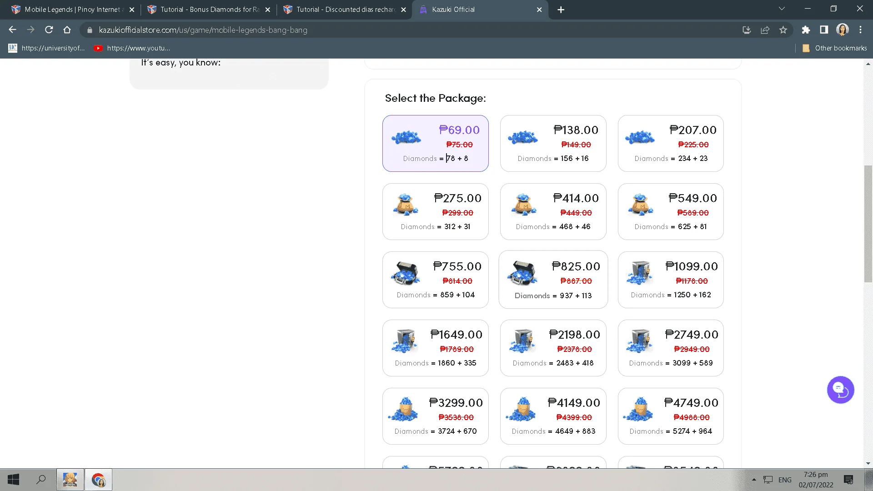
Task: Click the install app icon in address bar
Action: pos(747,30)
